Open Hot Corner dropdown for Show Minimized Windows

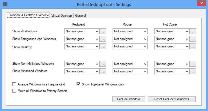(172, 71)
